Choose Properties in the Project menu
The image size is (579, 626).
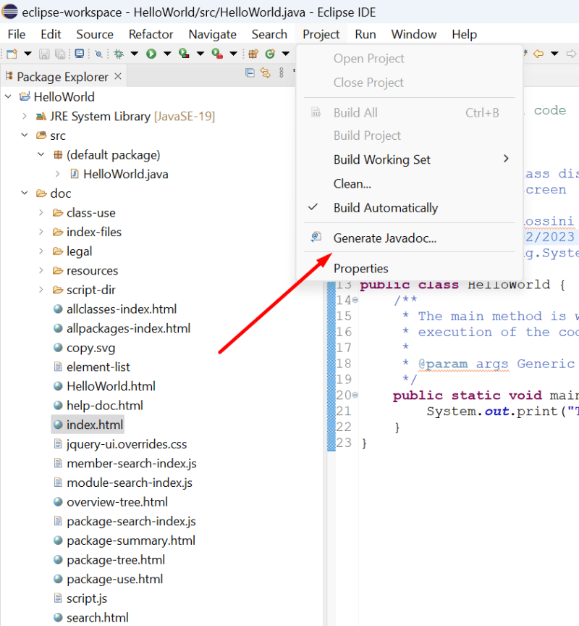point(409,268)
